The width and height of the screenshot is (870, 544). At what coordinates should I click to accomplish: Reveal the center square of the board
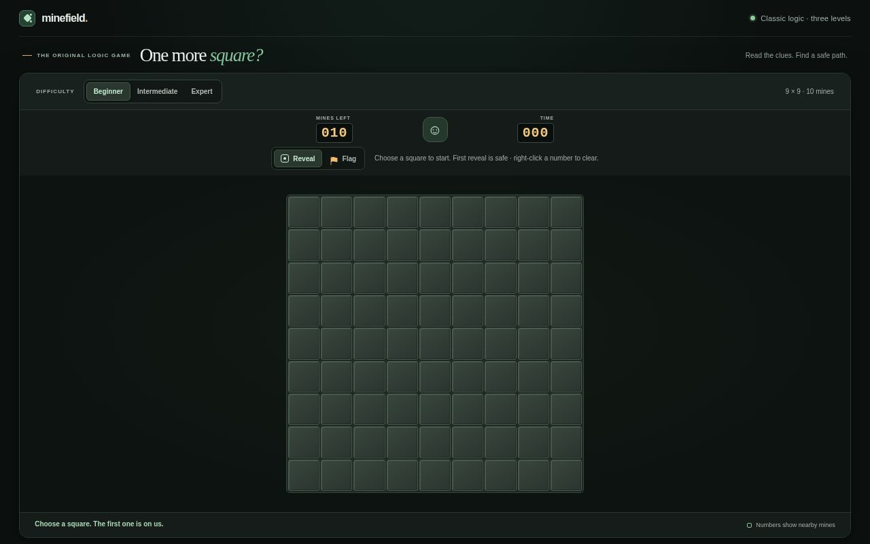[435, 343]
